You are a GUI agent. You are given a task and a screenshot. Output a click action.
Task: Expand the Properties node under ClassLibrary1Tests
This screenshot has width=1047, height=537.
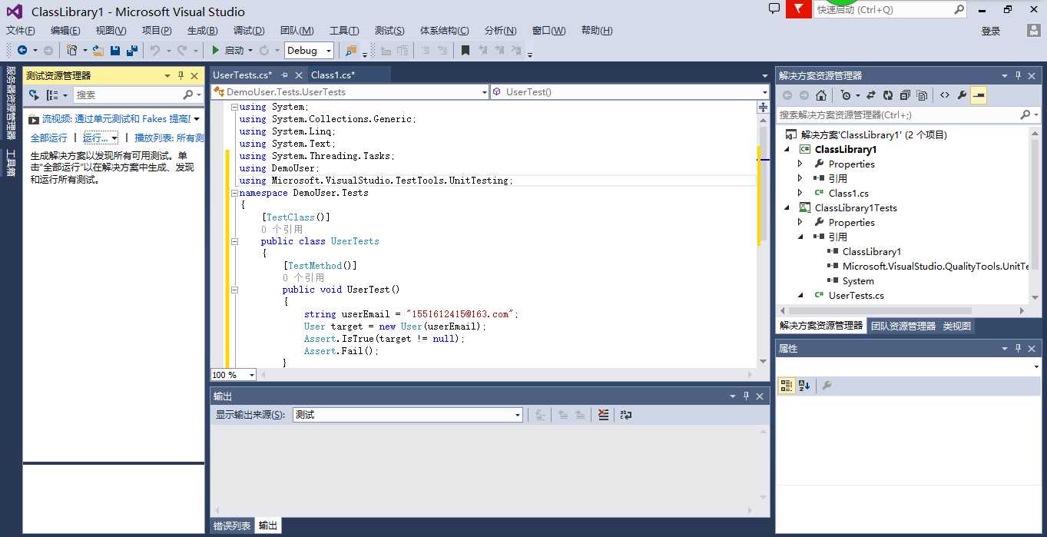pos(800,222)
